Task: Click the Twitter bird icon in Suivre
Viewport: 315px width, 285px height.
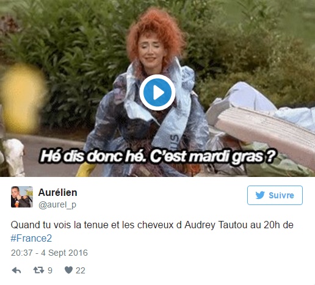Action: tap(260, 195)
